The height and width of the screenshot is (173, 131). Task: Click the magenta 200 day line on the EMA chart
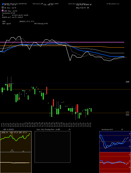(62, 42)
